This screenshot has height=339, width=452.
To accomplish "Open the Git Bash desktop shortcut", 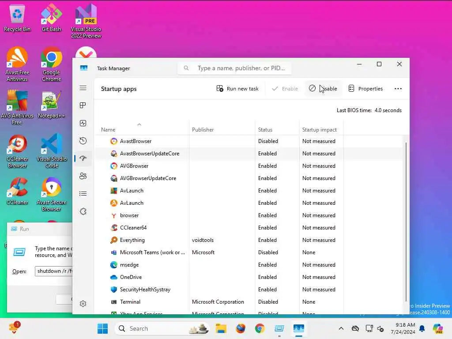I will 51,18.
